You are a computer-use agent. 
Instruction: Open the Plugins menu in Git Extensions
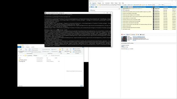coord(116,3)
